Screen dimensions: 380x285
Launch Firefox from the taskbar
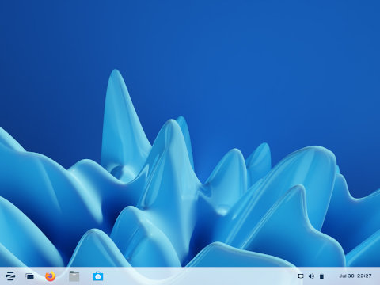click(51, 276)
